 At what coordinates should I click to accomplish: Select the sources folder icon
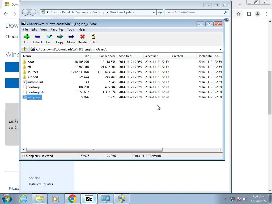[x=24, y=72]
